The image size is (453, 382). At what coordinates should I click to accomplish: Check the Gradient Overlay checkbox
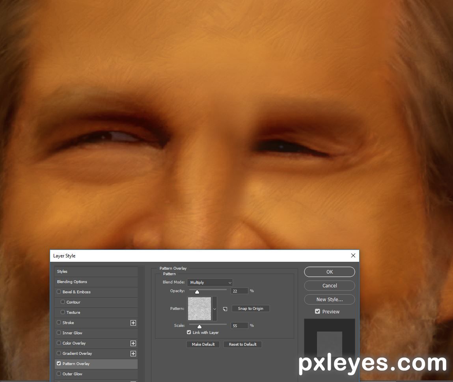click(59, 353)
